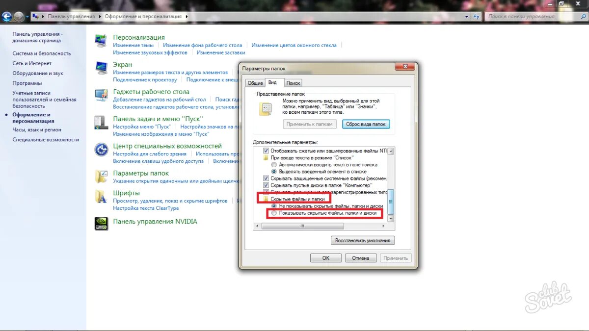Click horizontal scrollbar thumb in settings list
Viewport: 589px width, 331px height.
click(303, 226)
